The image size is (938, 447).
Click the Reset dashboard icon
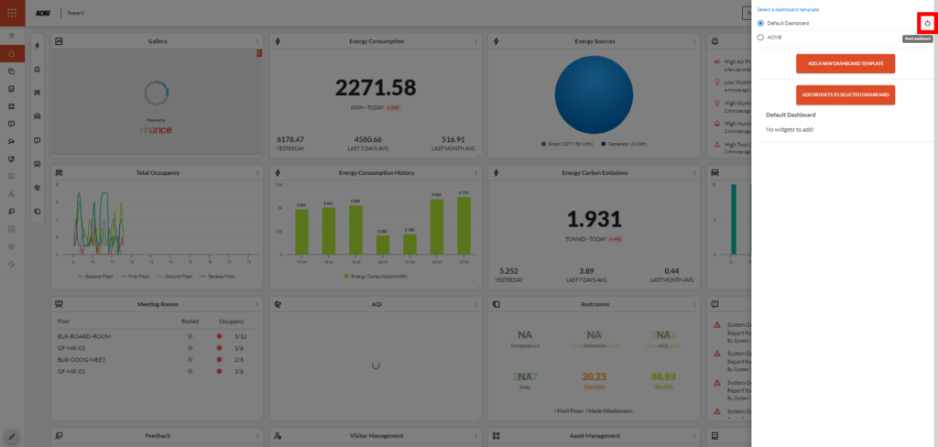[927, 23]
